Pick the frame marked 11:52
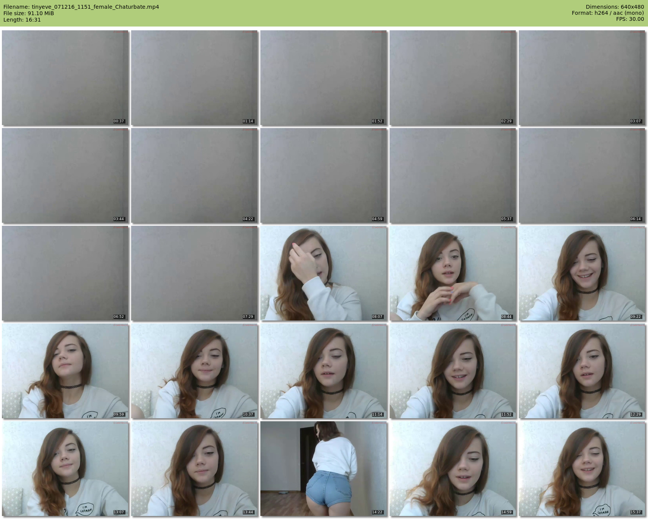Image resolution: width=648 pixels, height=519 pixels. 453,371
